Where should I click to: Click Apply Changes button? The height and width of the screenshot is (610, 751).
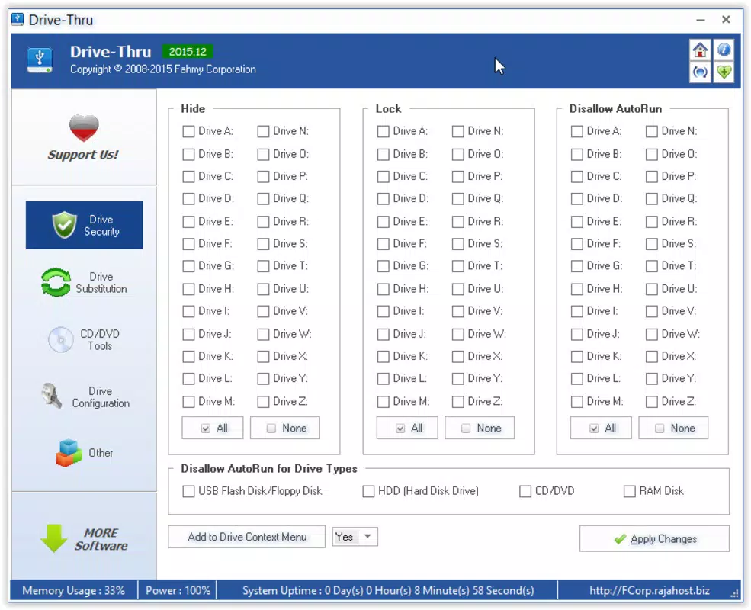[x=654, y=538]
